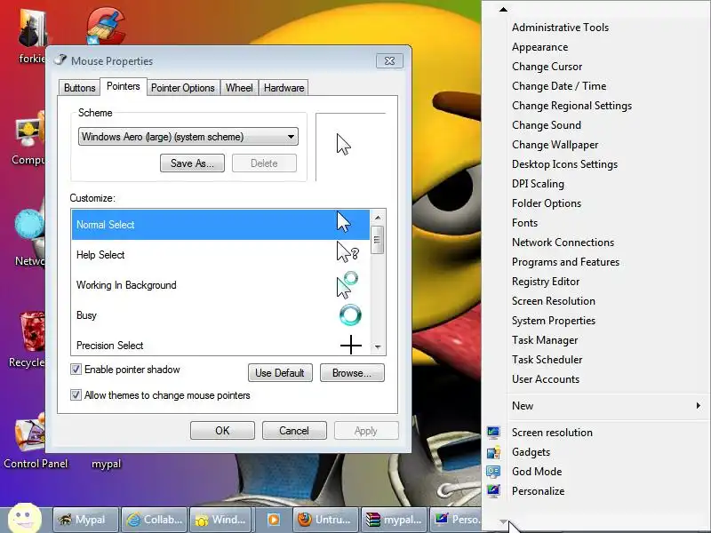Screen dimensions: 711x533
Task: Click the Use Default button
Action: [280, 372]
